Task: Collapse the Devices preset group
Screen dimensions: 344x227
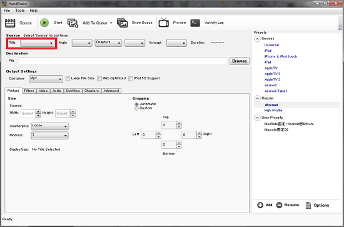Action: click(257, 39)
